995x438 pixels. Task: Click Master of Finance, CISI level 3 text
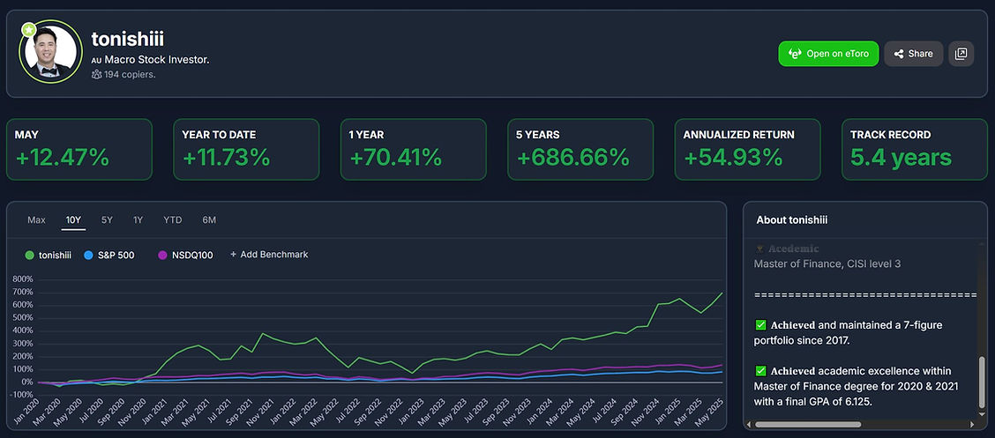point(827,264)
